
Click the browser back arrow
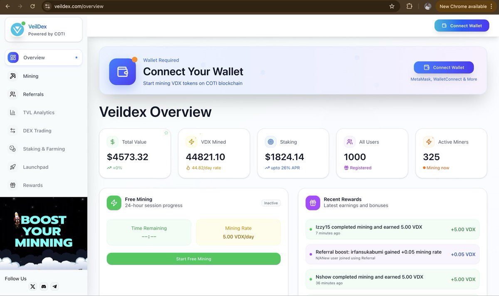(8, 6)
